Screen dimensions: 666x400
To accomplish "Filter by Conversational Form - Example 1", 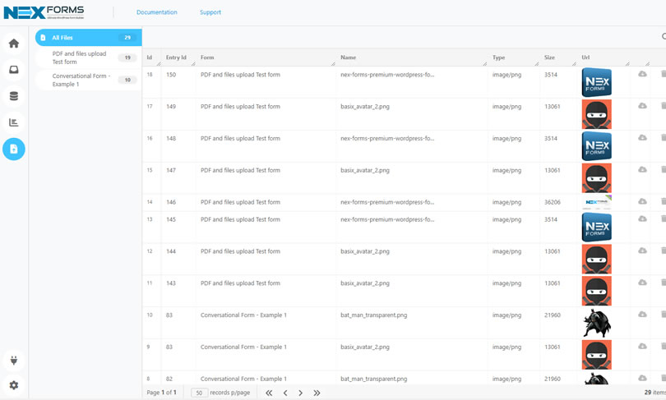I will (88, 80).
